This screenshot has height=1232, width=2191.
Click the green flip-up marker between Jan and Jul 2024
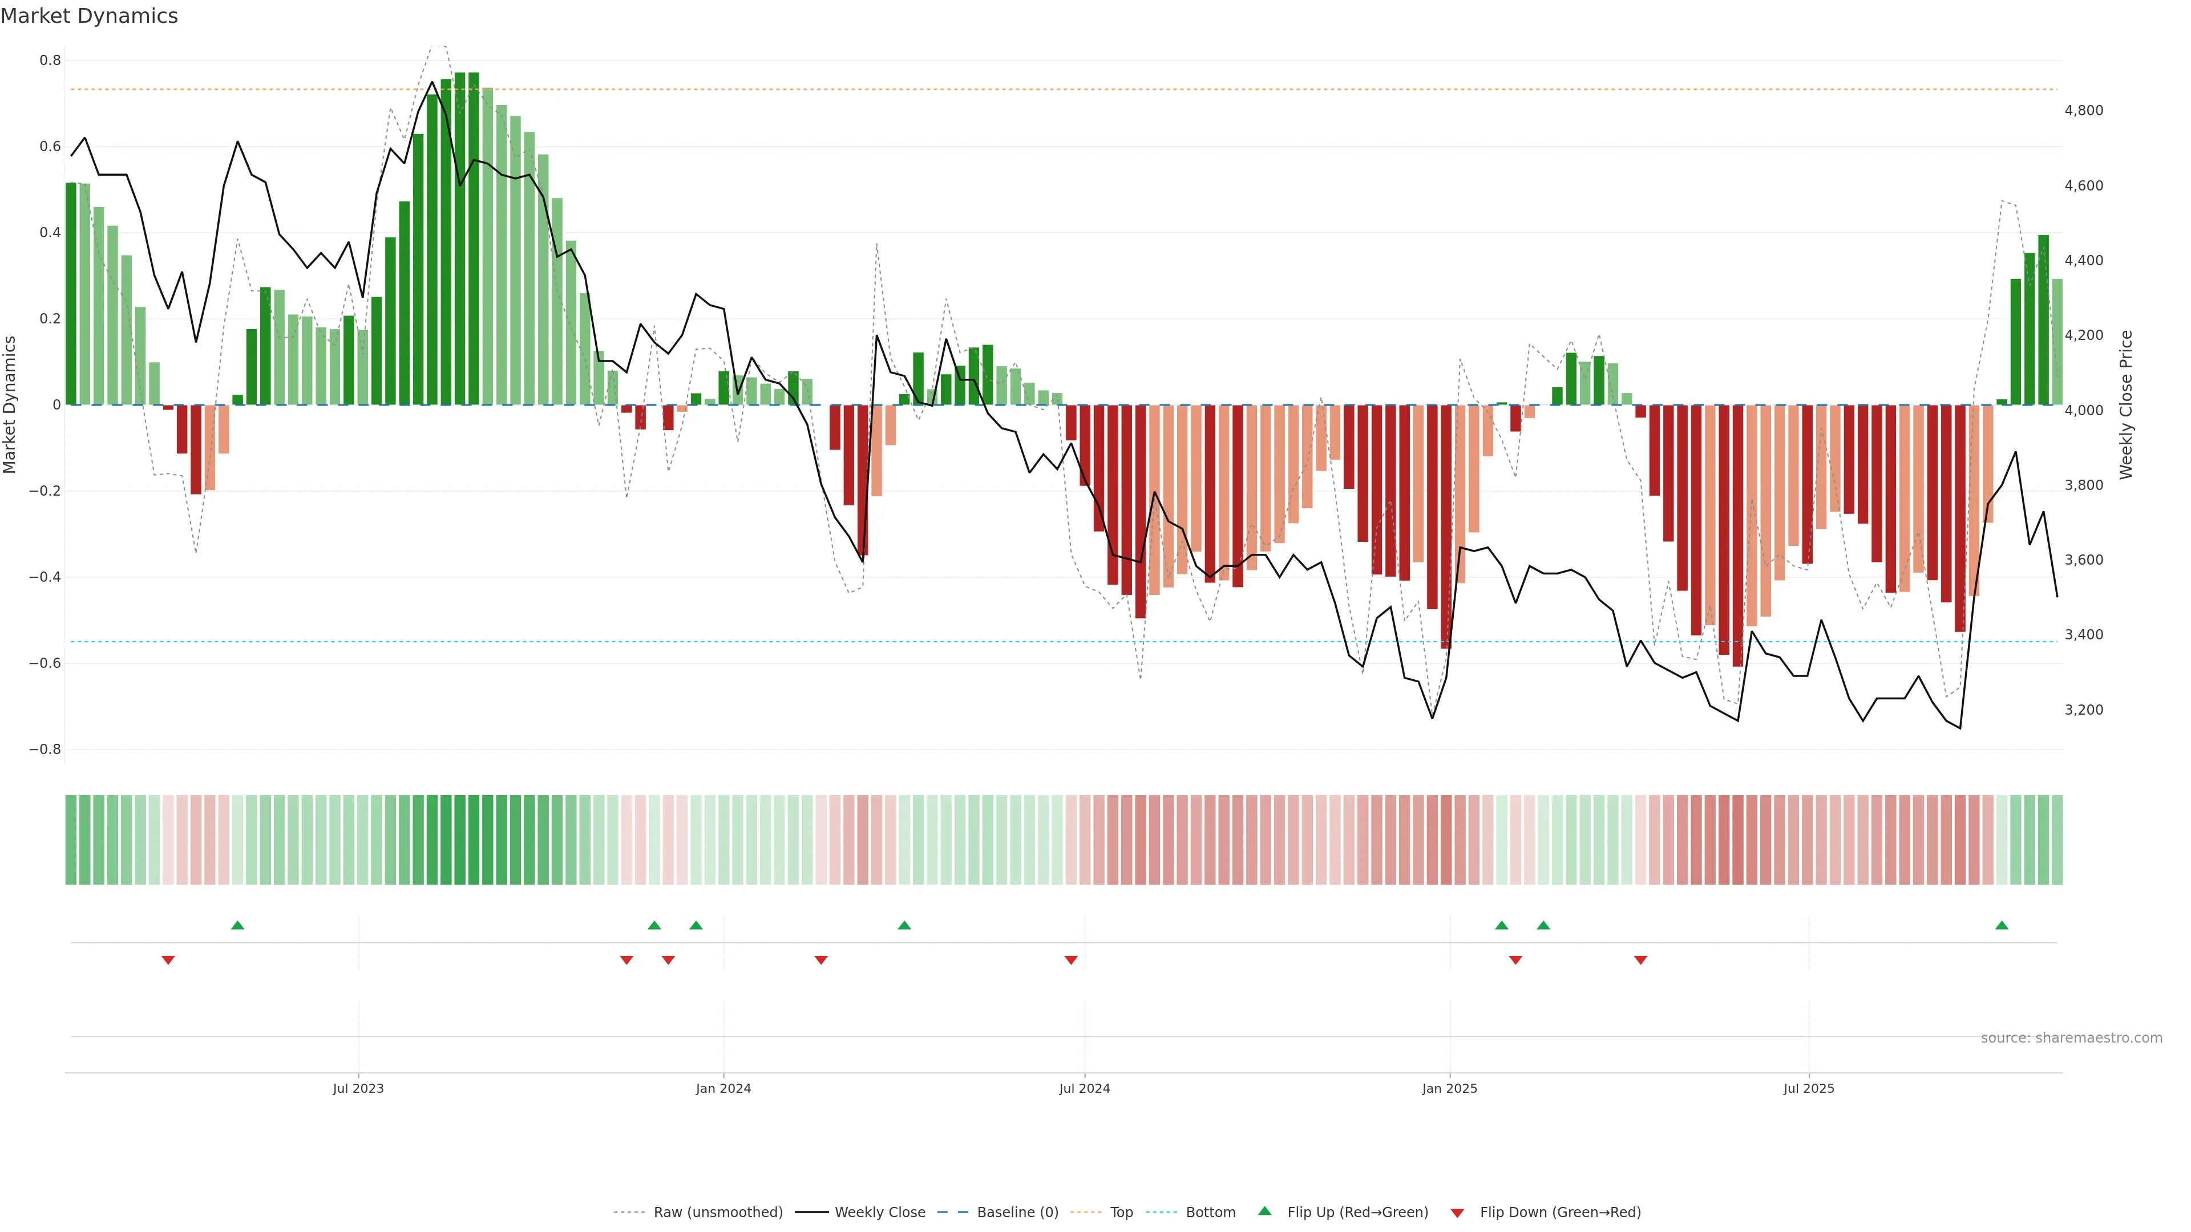point(904,925)
